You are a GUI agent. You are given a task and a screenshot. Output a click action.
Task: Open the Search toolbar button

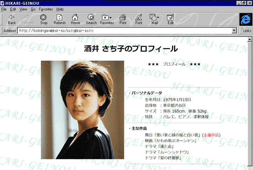pos(91,19)
